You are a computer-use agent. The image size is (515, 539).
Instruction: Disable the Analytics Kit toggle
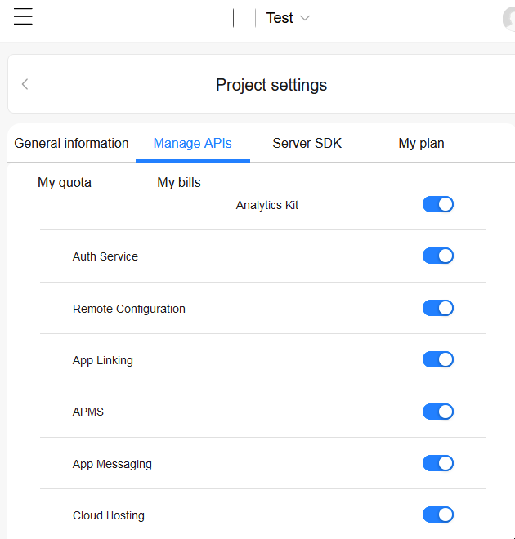point(438,204)
